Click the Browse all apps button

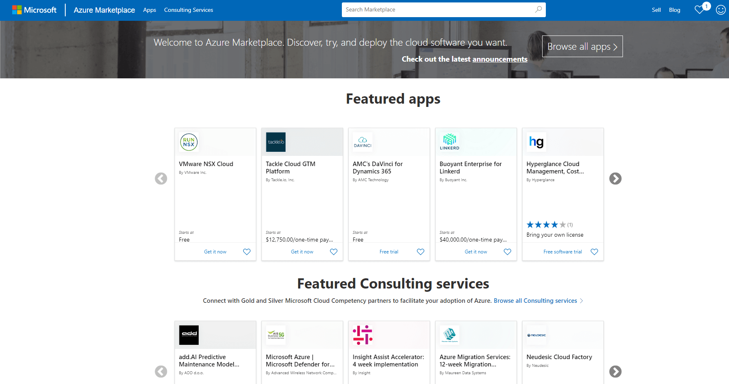[x=582, y=47]
